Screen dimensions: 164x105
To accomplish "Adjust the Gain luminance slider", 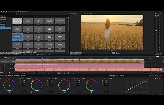I will coord(64,92).
